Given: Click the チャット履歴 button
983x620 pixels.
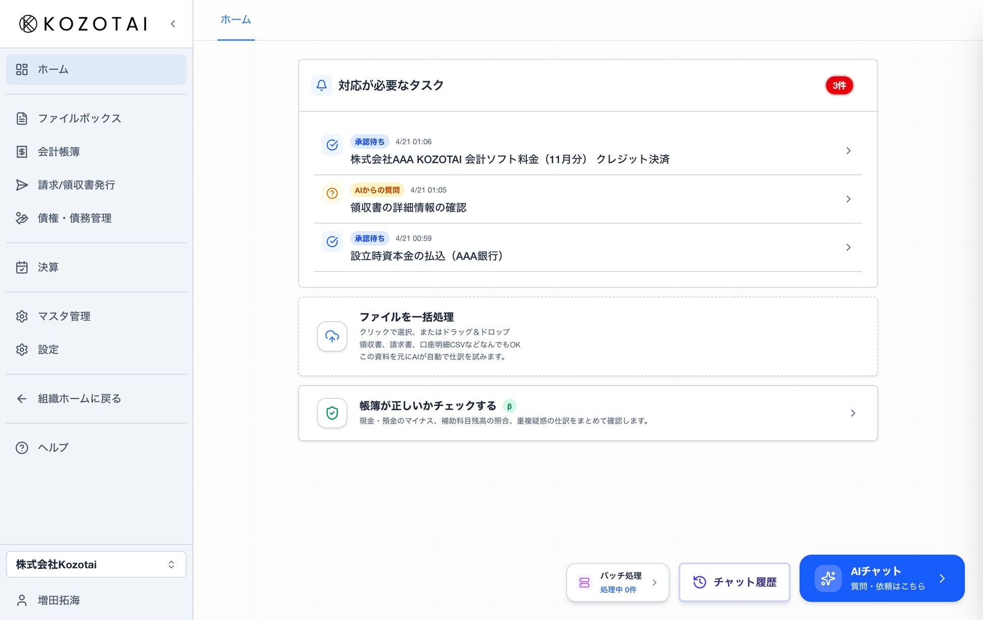Looking at the screenshot, I should [x=734, y=582].
